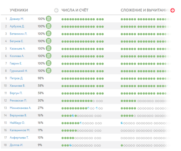Click the 30% score of Рековская П.

point(41,101)
